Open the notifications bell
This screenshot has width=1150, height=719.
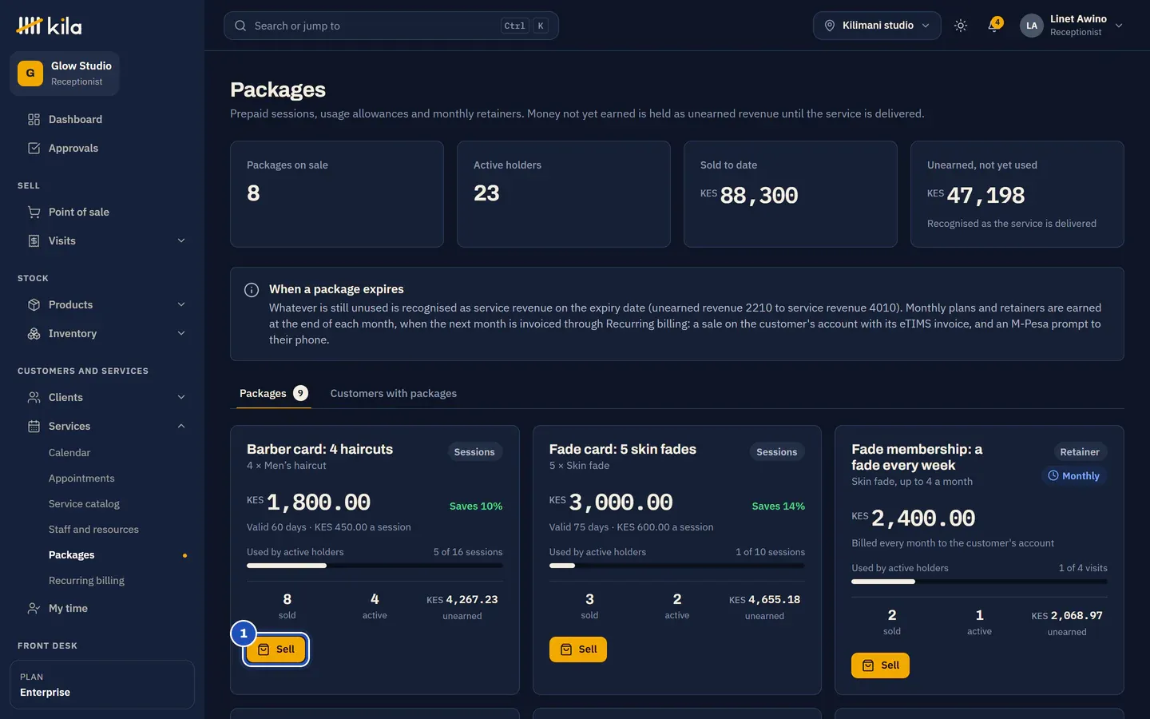(x=993, y=26)
